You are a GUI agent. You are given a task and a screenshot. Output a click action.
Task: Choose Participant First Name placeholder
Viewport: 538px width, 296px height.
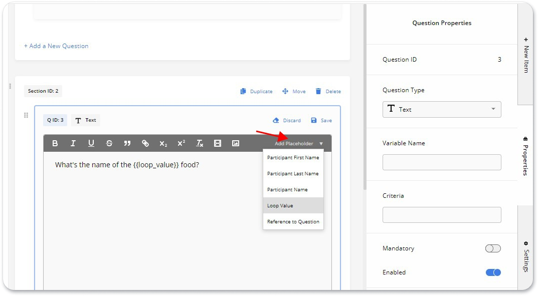pos(293,158)
